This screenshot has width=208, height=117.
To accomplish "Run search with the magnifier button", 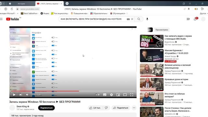I will [139, 19].
